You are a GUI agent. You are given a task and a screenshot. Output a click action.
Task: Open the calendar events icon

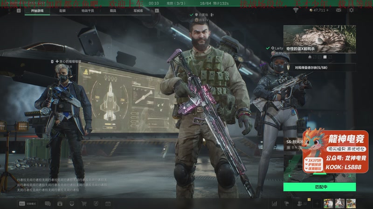(108, 203)
